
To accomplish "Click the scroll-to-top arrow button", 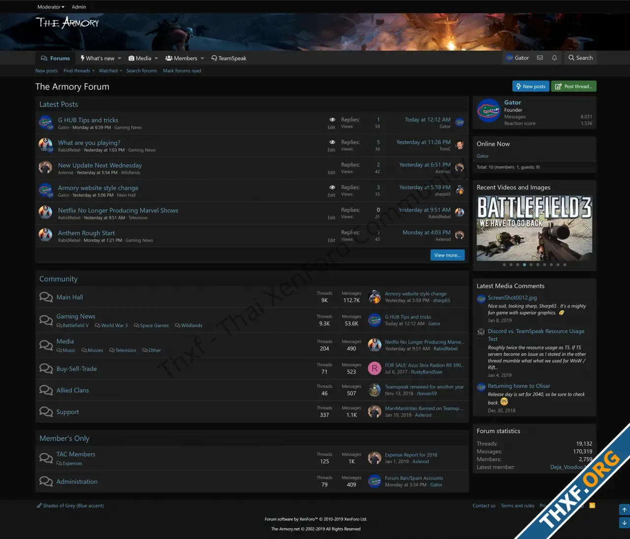I will [x=624, y=510].
